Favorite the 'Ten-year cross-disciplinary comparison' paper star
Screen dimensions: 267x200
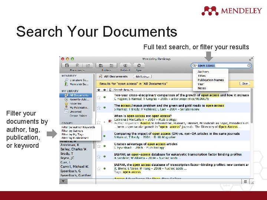[x=99, y=97]
